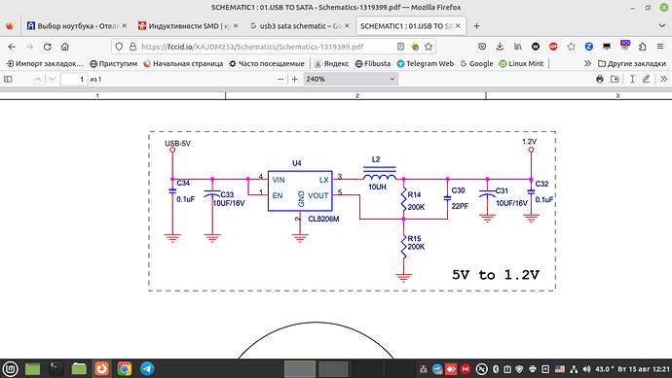Select the SCHEMATIC1 USB TO SATA tab
This screenshot has height=378, width=672.
[411, 26]
